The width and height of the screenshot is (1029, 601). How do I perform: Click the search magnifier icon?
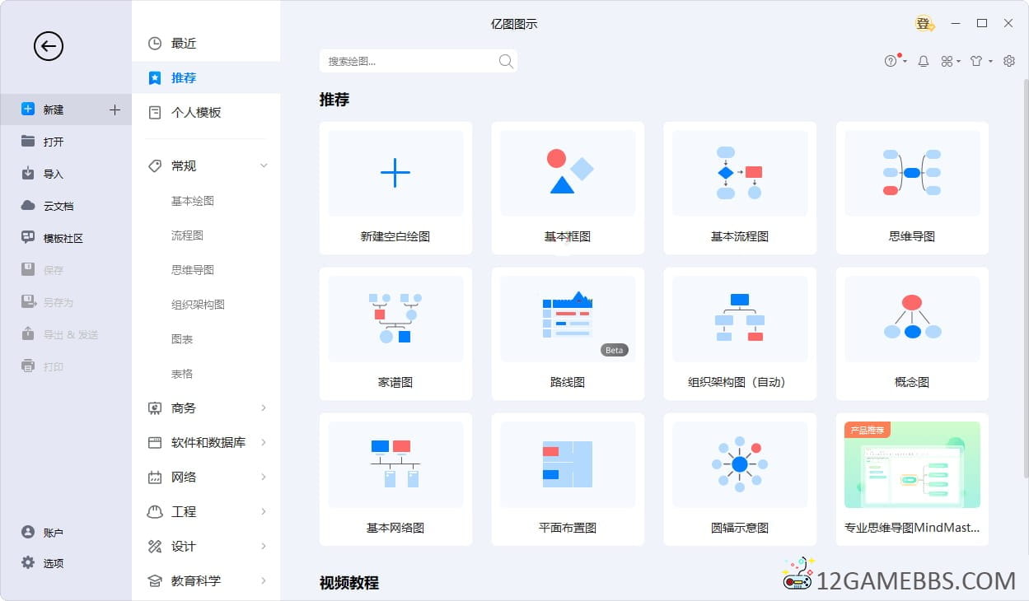[x=506, y=61]
